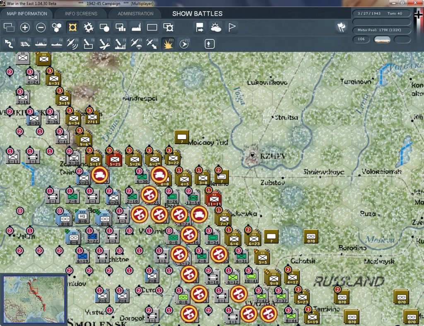Click the pennant flag victory icon
424x326 pixels.
pyautogui.click(x=232, y=27)
